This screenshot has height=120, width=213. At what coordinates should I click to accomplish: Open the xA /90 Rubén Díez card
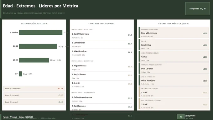click(174, 44)
